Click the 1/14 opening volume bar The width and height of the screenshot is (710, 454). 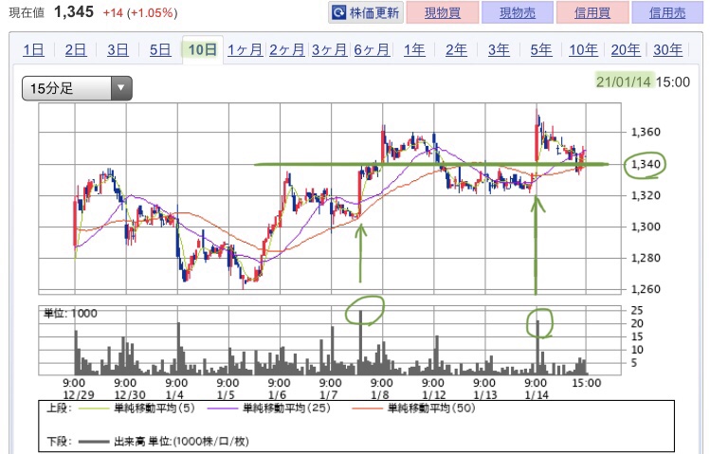click(537, 348)
